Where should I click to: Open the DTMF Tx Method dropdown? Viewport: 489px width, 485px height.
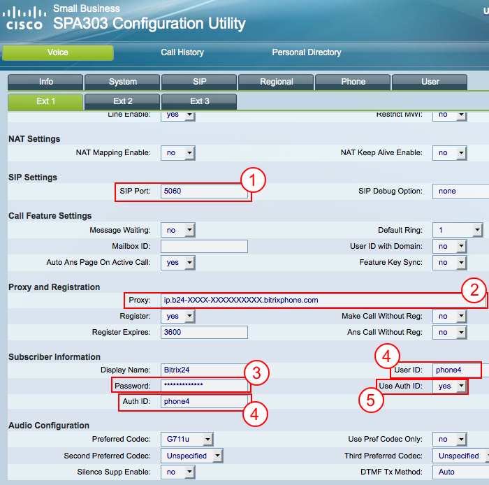[x=460, y=472]
